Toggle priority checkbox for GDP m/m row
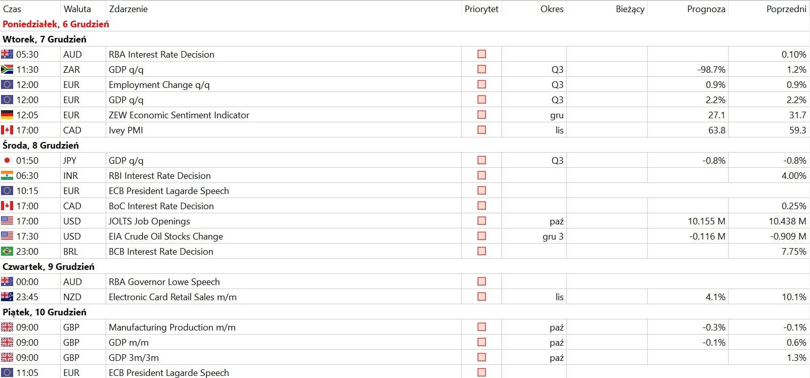Screen dimensions: 810x378 coord(482,342)
